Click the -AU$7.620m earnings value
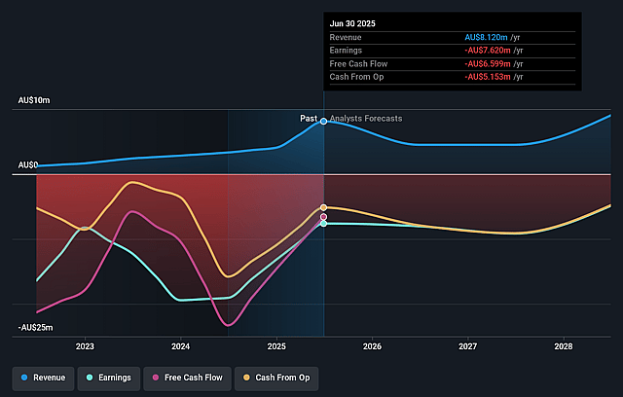623x397 pixels. 488,51
